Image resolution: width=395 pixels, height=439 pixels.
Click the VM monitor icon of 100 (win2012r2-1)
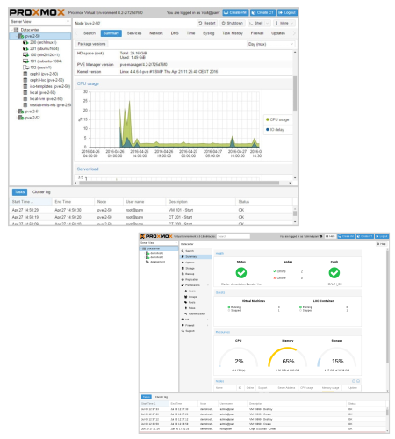click(25, 54)
